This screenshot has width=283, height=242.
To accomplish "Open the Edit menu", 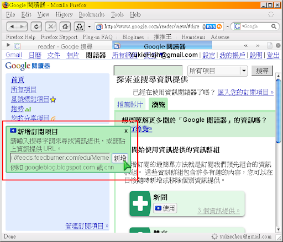I will pyautogui.click(x=26, y=14).
